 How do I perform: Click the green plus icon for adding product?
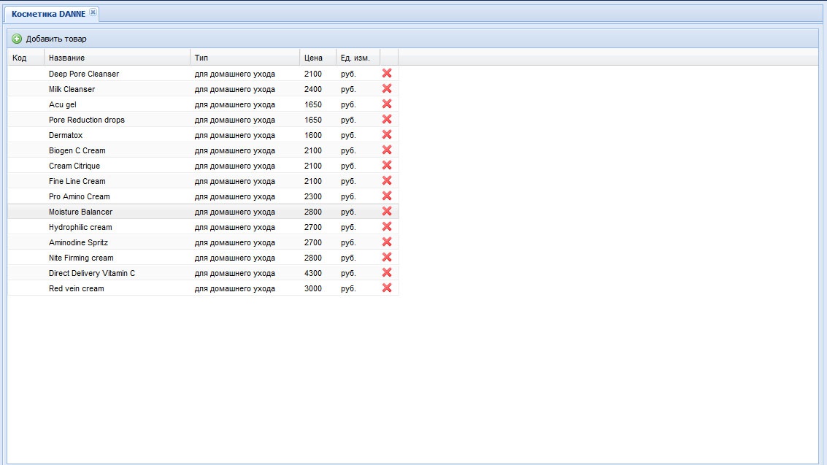tap(17, 39)
